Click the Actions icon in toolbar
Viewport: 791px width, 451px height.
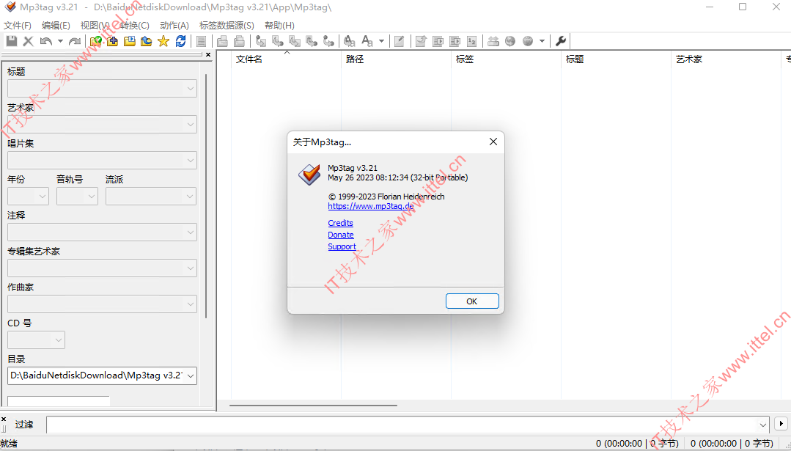click(349, 41)
